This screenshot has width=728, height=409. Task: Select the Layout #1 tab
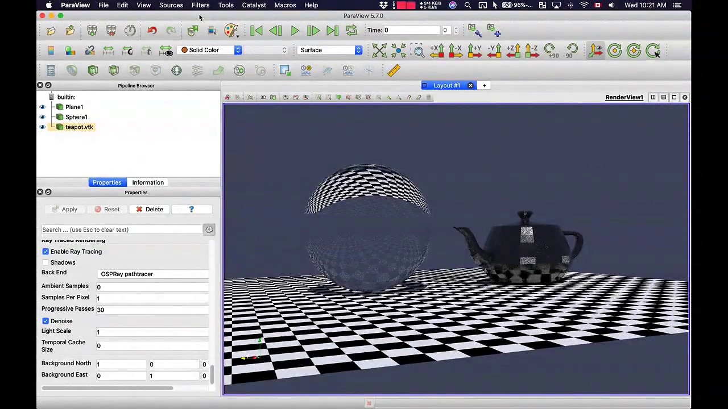tap(447, 86)
